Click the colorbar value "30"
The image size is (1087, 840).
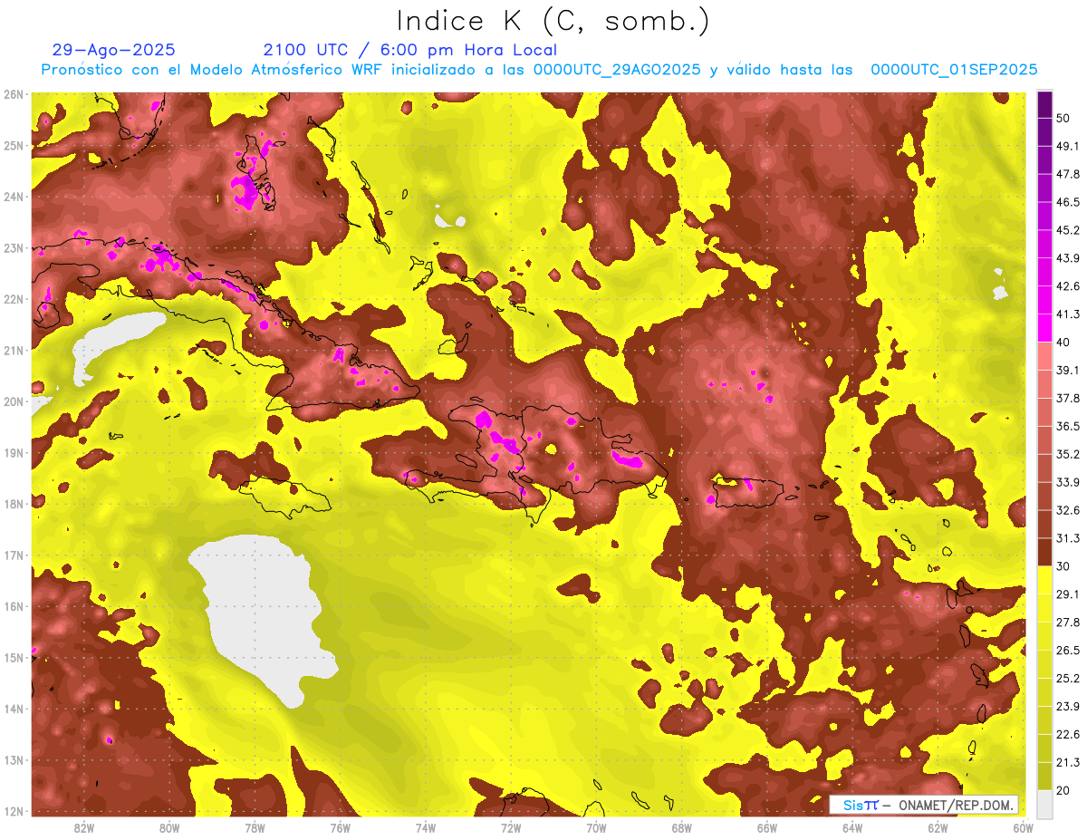point(1063,566)
